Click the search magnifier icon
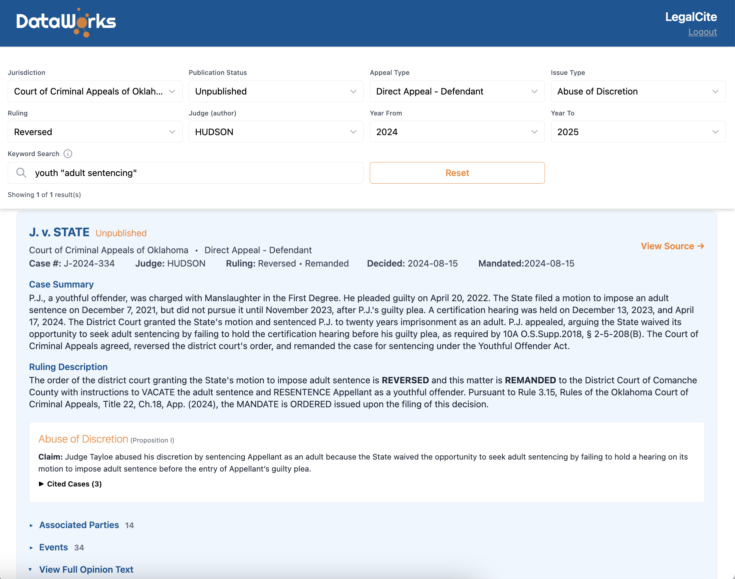735x579 pixels. pos(21,173)
